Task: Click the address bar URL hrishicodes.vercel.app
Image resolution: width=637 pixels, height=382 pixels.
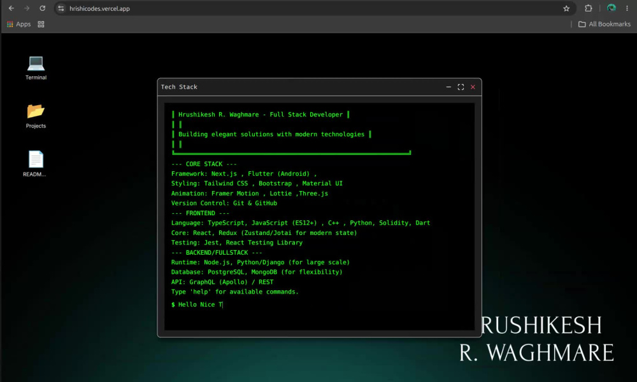Action: tap(99, 8)
